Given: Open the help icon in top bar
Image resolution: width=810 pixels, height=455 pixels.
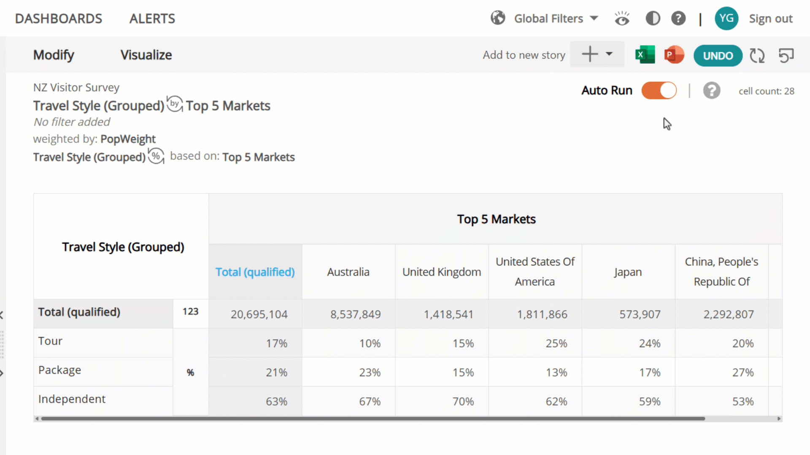Looking at the screenshot, I should pos(678,19).
